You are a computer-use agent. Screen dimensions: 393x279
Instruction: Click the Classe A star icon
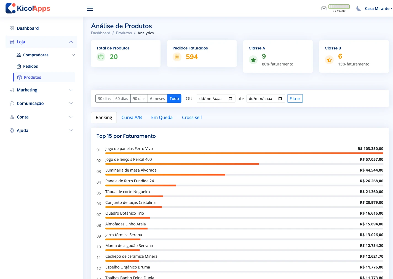tap(253, 60)
